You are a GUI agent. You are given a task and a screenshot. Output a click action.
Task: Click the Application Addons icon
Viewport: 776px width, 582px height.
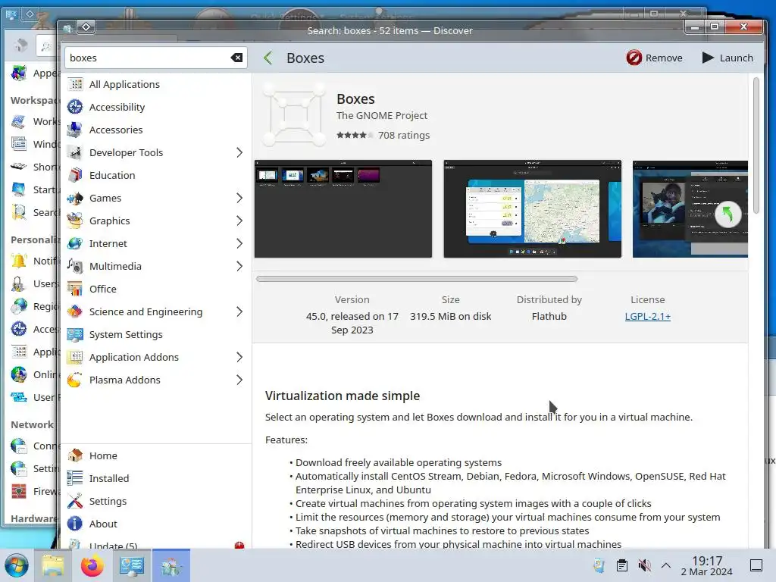(x=75, y=358)
